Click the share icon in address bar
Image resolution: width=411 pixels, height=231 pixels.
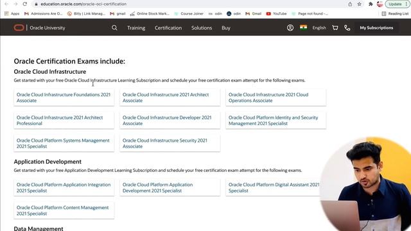(350, 4)
